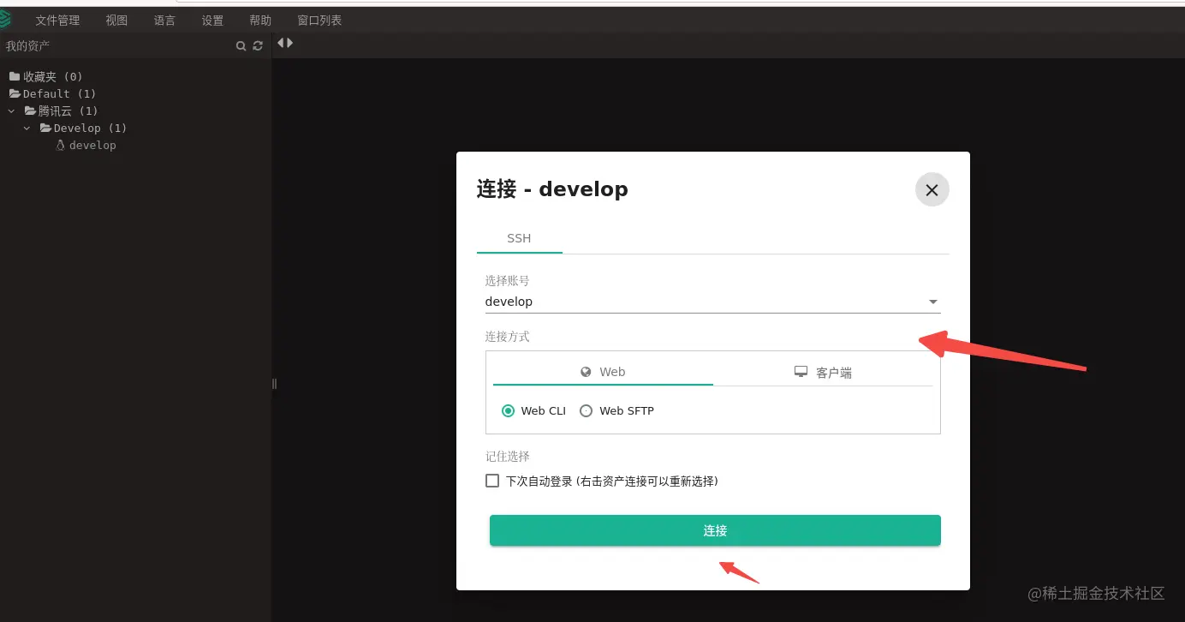Viewport: 1185px width, 622px height.
Task: Open the 窗口列表 menu
Action: [319, 21]
